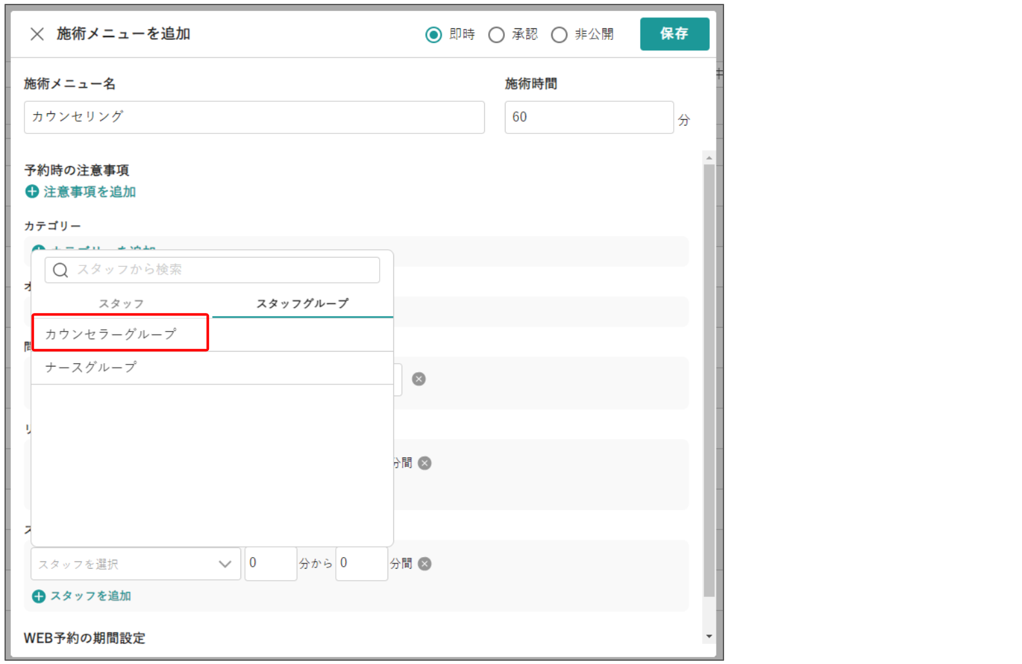1022x664 pixels.
Task: Click the 施術時間 minutes field
Action: pyautogui.click(x=588, y=117)
